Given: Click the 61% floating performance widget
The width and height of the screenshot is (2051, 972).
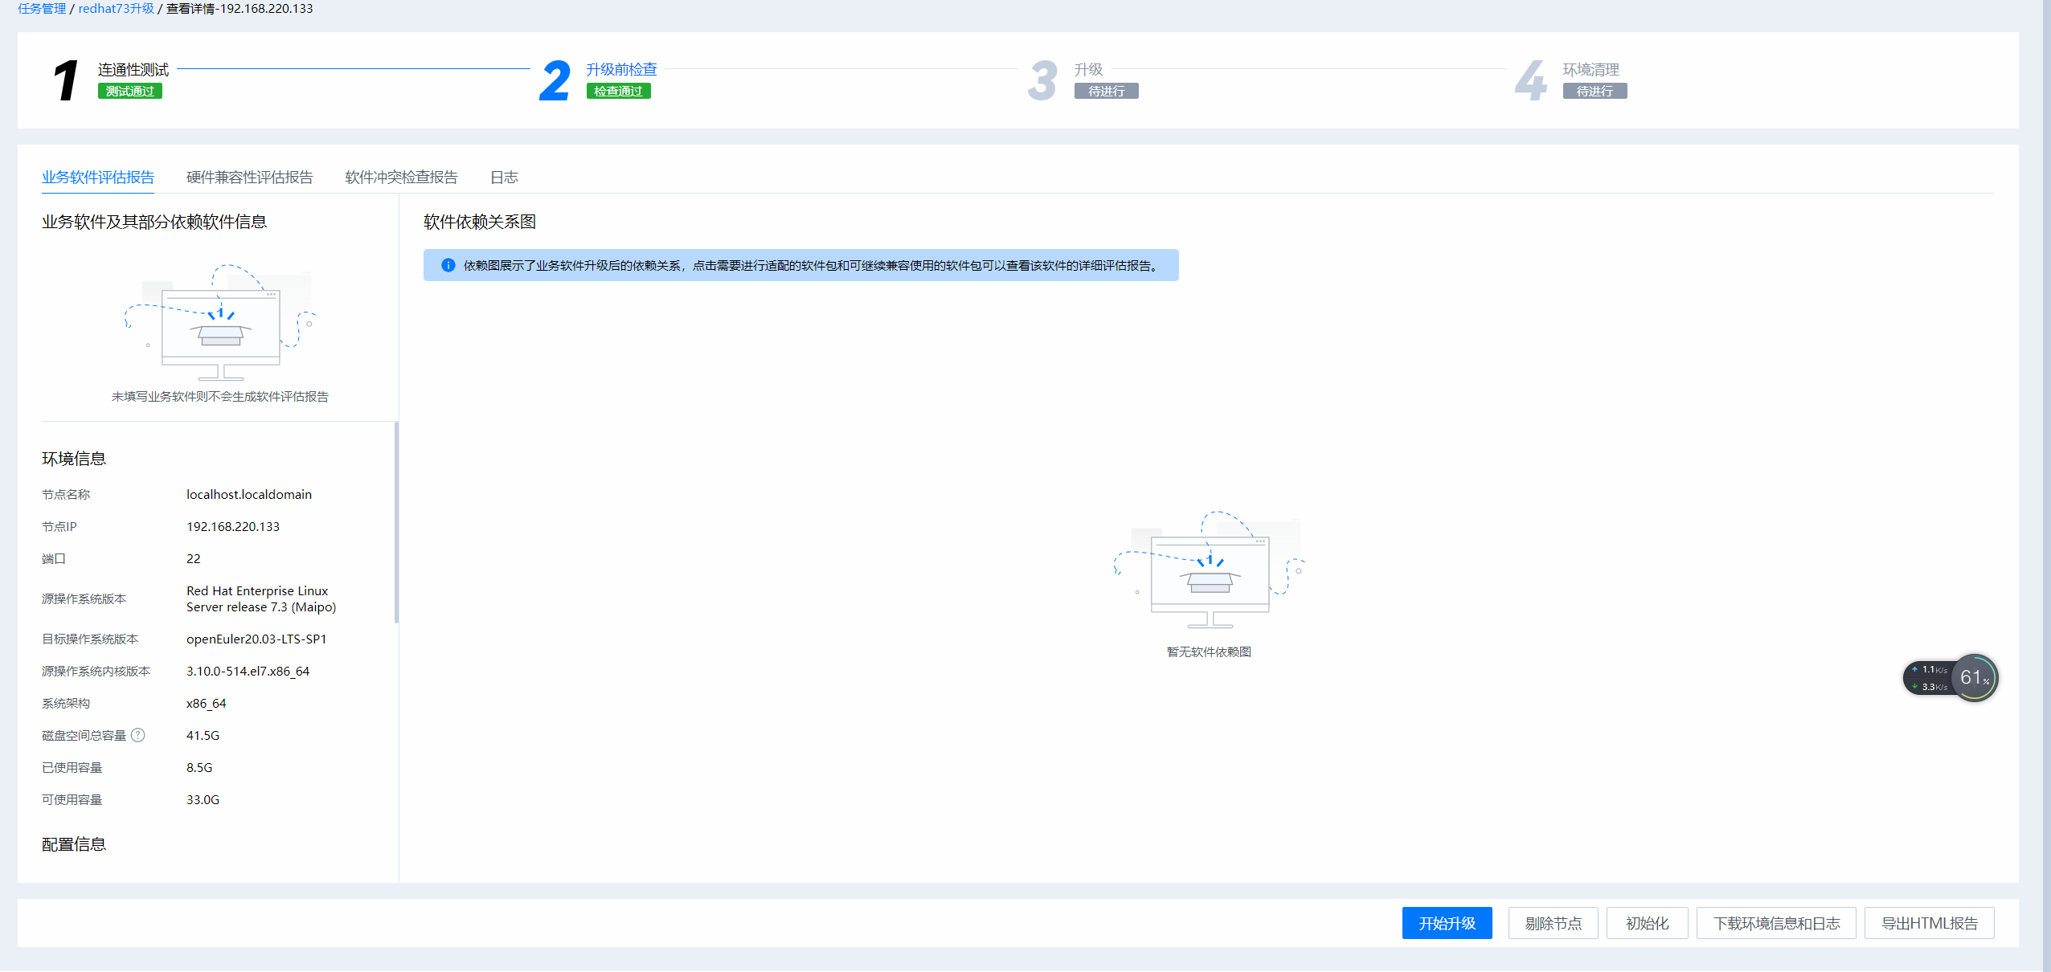Looking at the screenshot, I should pos(1974,678).
